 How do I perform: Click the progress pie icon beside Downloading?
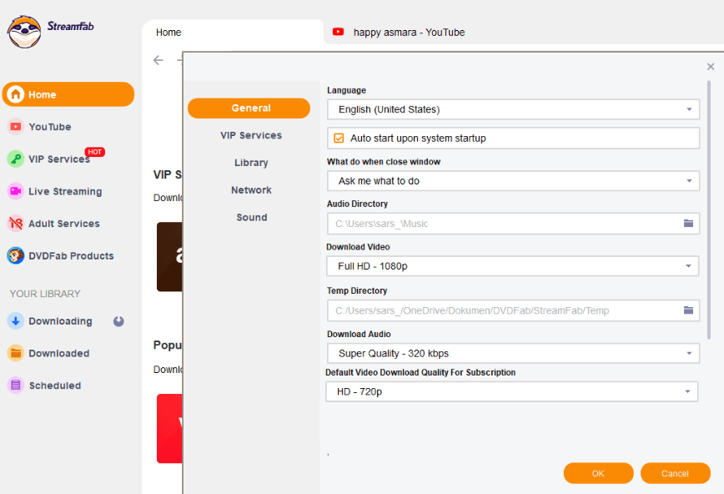118,321
